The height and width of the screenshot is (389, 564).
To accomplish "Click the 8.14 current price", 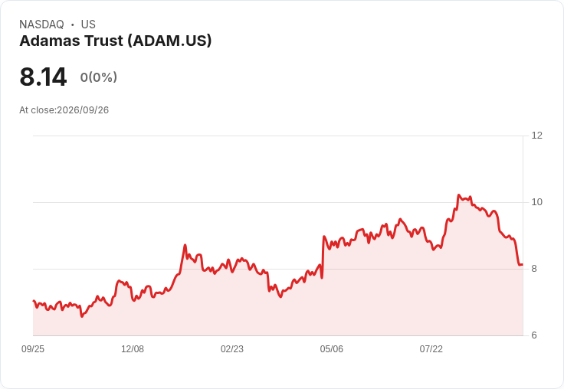I will tap(43, 77).
